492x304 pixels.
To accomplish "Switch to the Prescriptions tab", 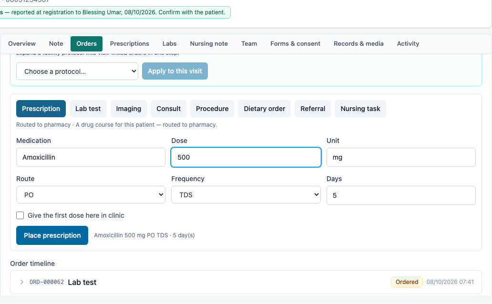I will point(130,44).
